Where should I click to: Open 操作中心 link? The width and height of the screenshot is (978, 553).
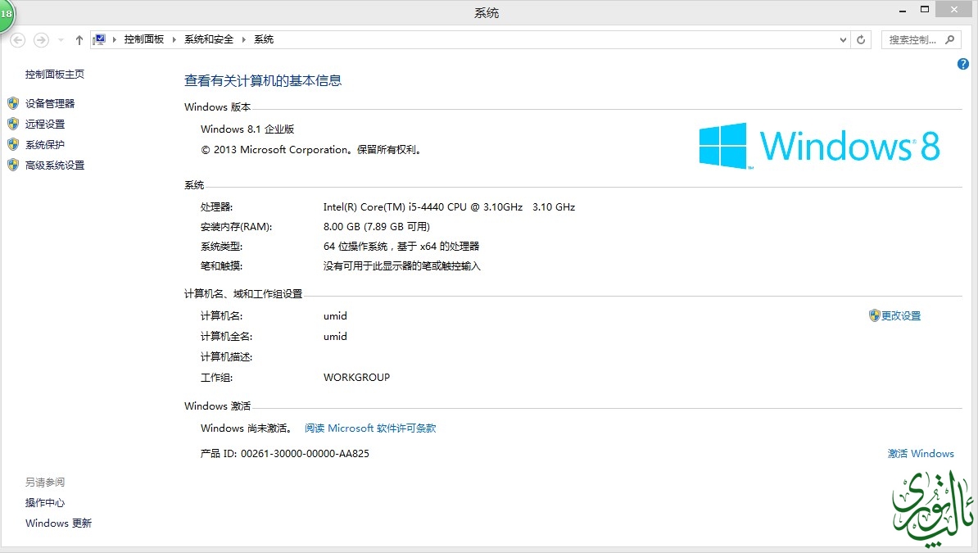[45, 503]
